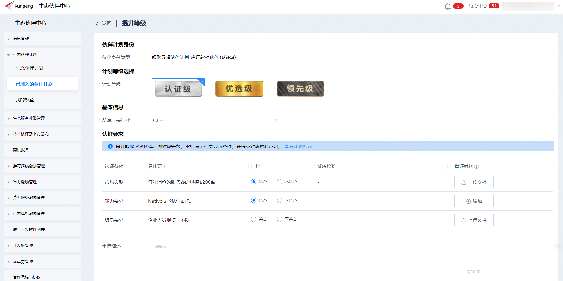Expand the 技术认证及上市发布 menu
563x281 pixels.
42,134
